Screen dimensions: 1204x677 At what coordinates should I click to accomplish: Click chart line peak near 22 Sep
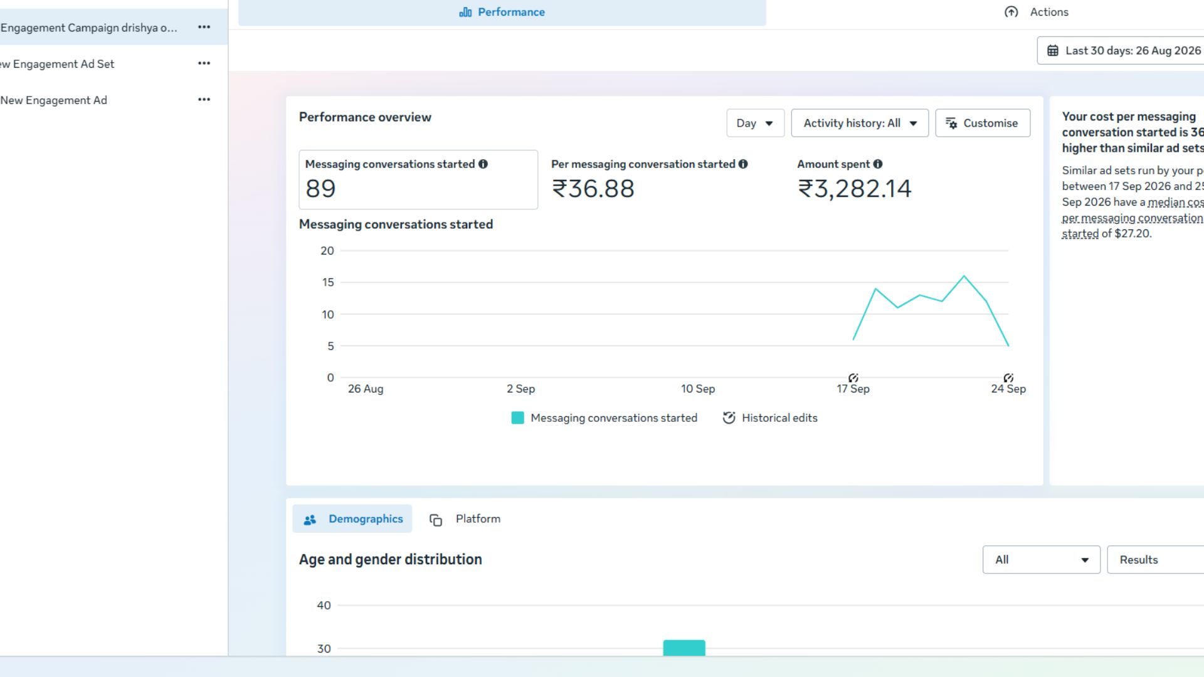tap(964, 276)
